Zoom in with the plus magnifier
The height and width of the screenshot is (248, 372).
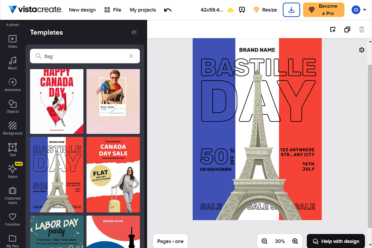click(295, 241)
